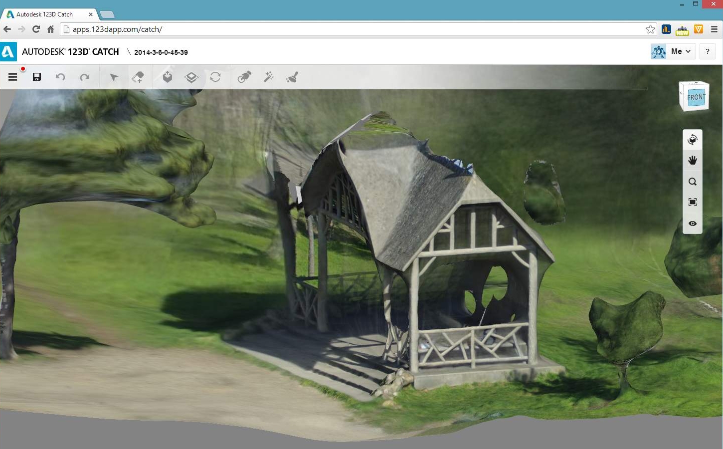723x449 pixels.
Task: Activate the orbit navigation tool
Action: [x=693, y=140]
